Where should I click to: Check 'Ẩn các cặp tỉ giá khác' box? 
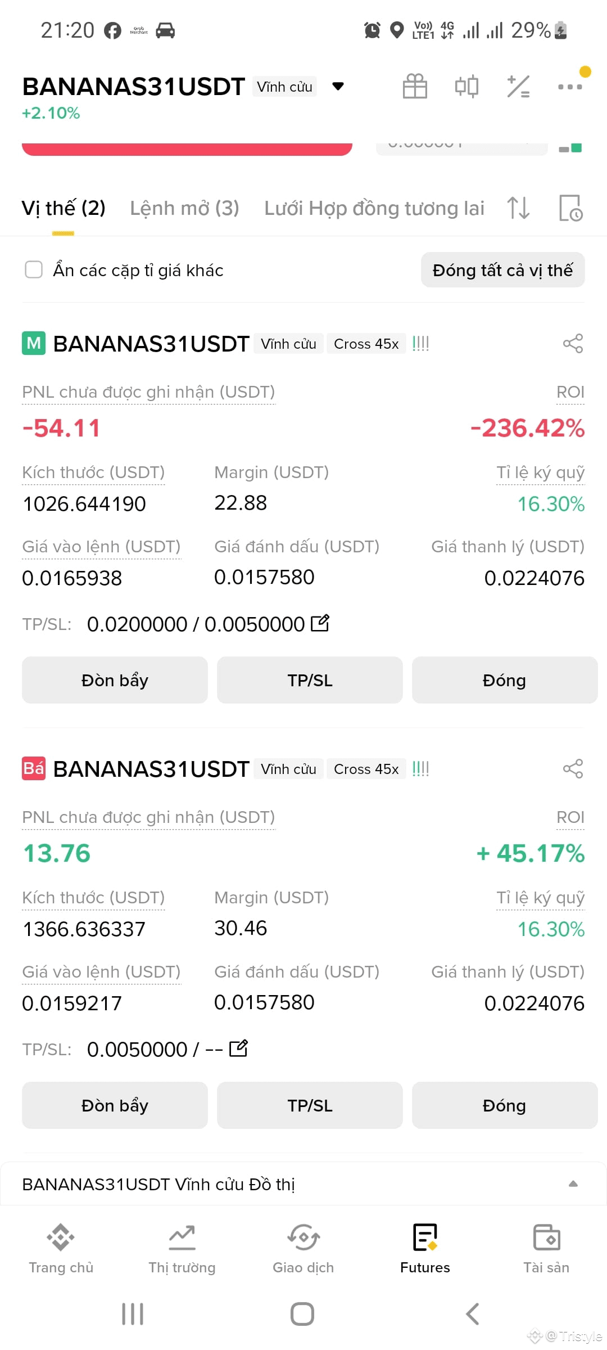coord(34,270)
